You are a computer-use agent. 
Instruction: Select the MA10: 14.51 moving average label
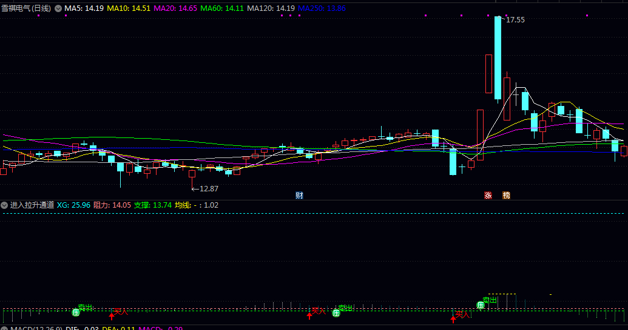coord(129,8)
